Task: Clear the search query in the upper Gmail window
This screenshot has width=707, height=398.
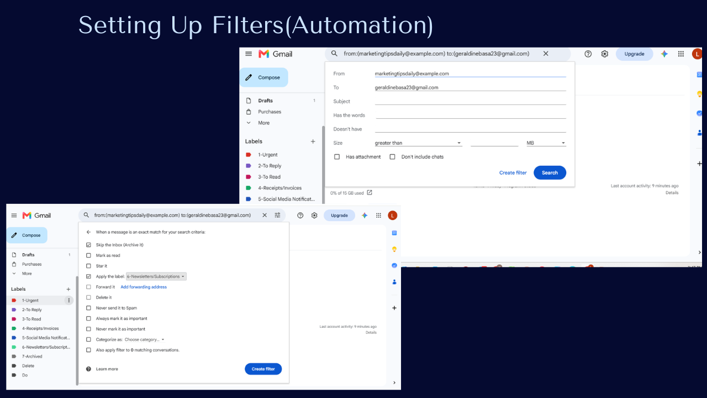Action: coord(546,54)
